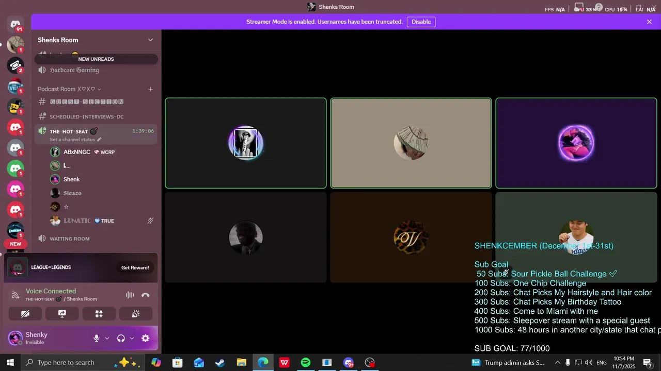Focus the purple-avatar video tile
Screen dimensions: 661x371
pyautogui.click(x=576, y=143)
